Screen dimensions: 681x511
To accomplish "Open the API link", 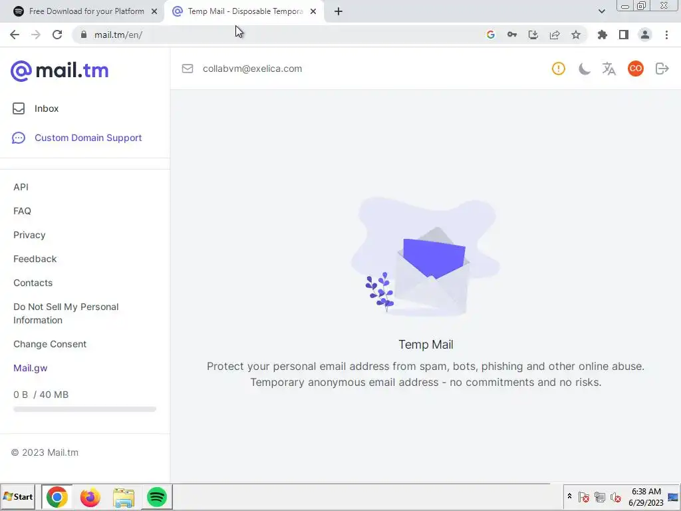I will (21, 187).
